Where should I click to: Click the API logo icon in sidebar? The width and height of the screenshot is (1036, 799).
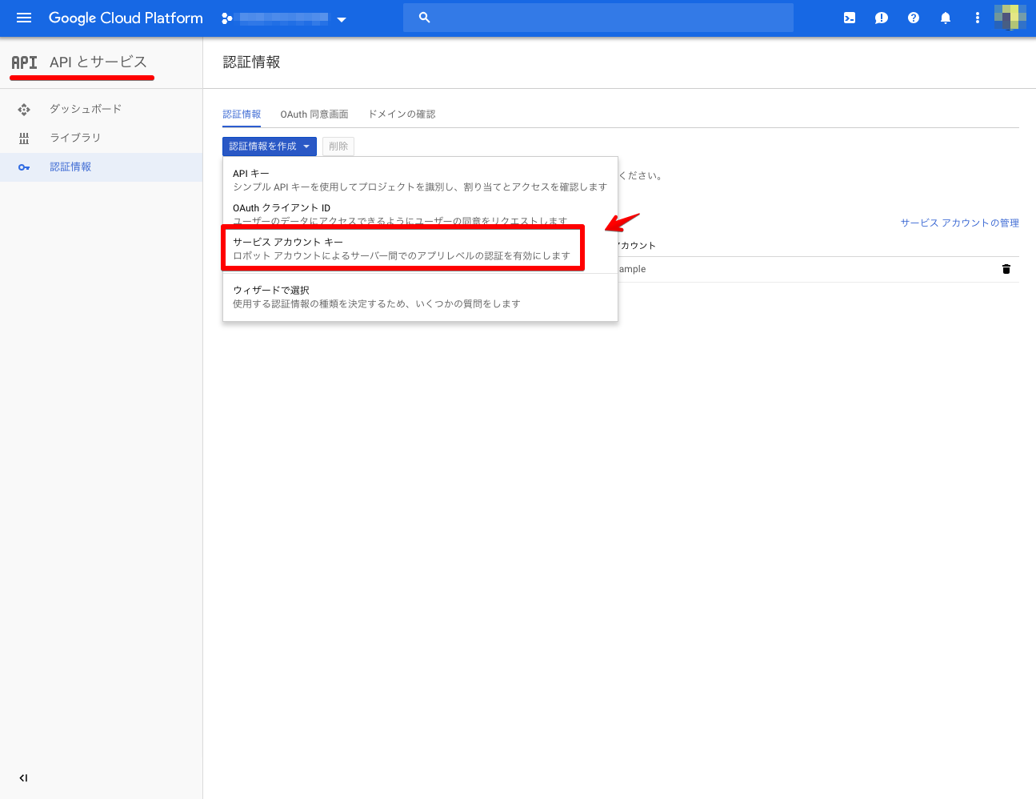pyautogui.click(x=24, y=62)
